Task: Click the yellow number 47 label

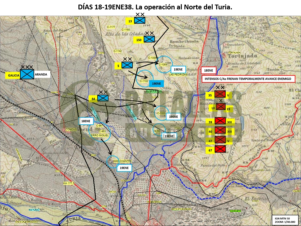Action: (210, 141)
